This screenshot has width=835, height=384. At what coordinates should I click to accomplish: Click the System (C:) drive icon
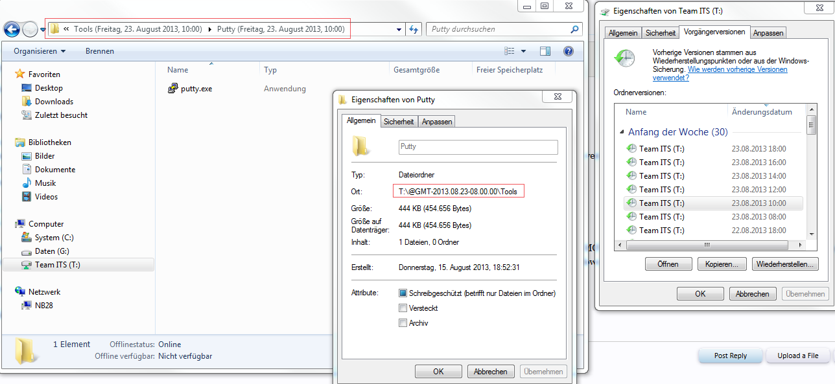[x=27, y=238]
